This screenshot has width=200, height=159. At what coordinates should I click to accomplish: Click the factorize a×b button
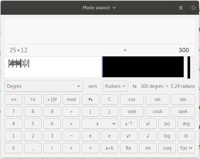[110, 148]
